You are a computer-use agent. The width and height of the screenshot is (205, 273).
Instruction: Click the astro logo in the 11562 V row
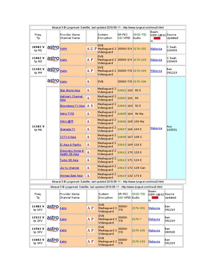[x=53, y=229]
